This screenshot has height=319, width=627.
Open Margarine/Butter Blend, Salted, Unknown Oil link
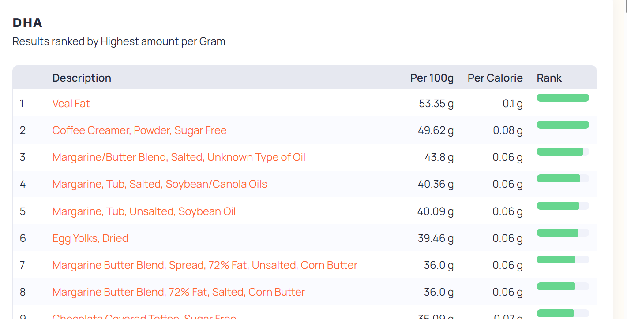point(179,157)
